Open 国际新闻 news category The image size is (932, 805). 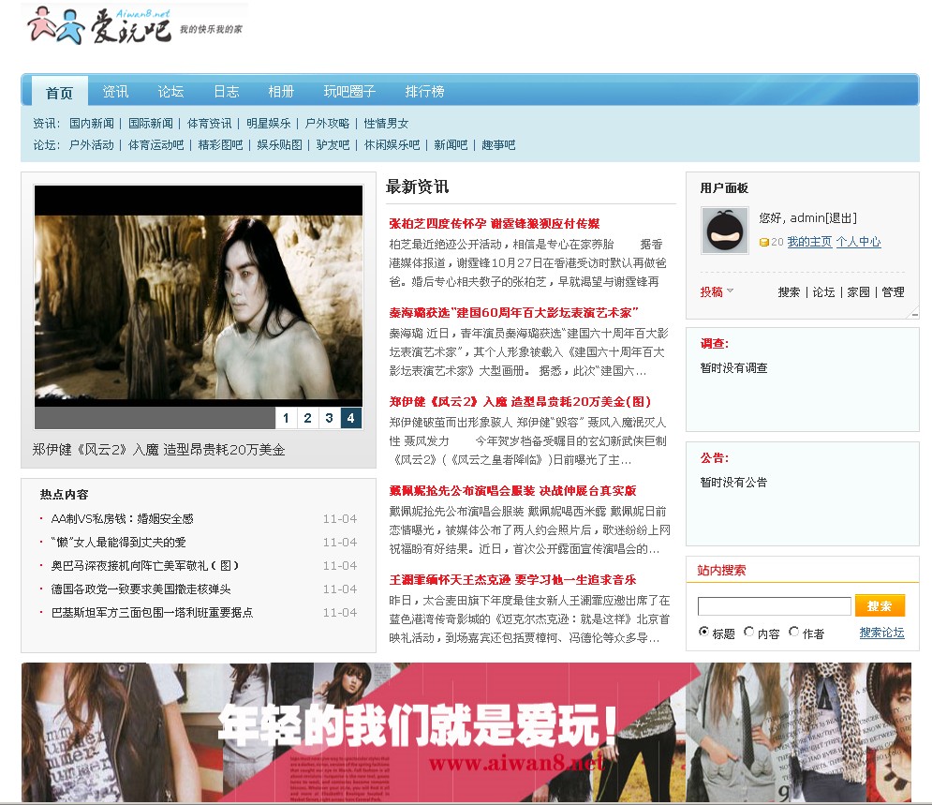point(151,123)
